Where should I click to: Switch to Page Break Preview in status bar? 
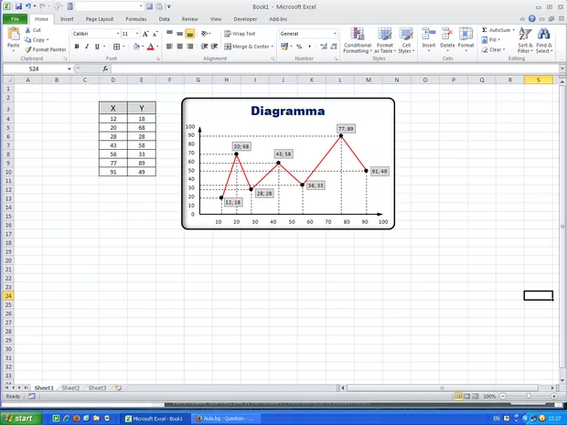[476, 397]
